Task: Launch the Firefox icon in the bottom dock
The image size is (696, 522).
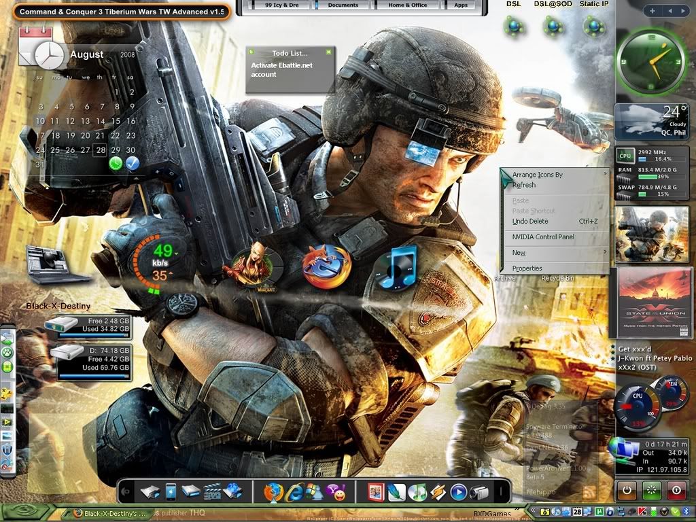Action: point(273,492)
